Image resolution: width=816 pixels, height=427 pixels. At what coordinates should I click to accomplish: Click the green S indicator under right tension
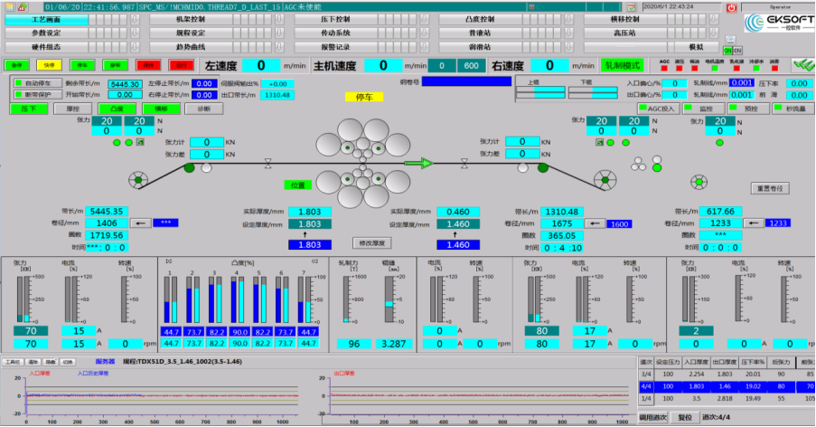(x=599, y=142)
